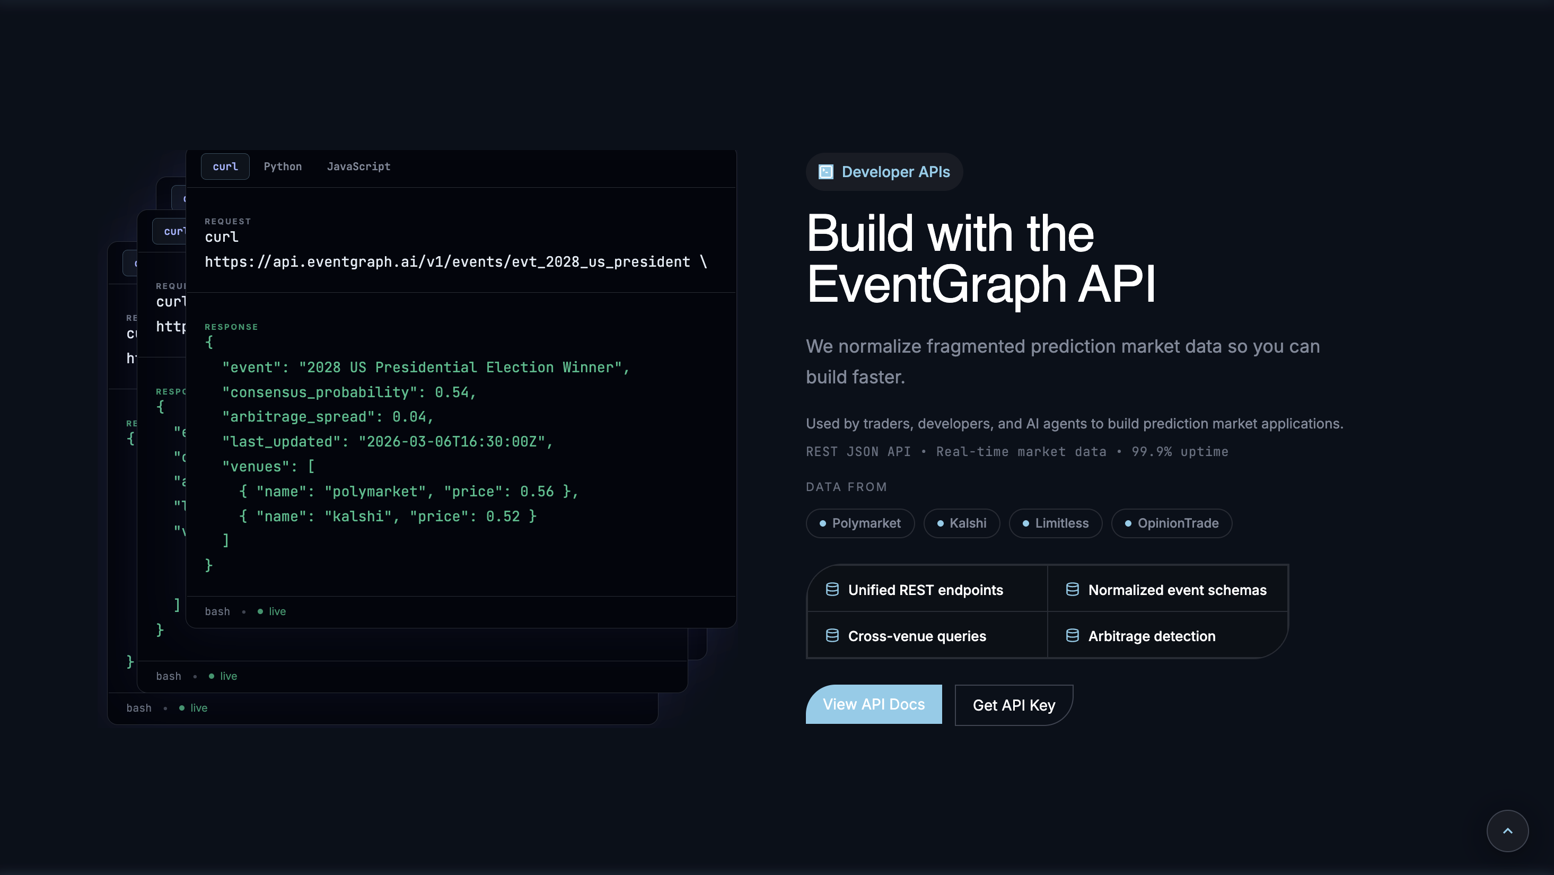Screen dimensions: 1554x875
Task: Click the dot indicator inside the Kalshi pill
Action: (941, 523)
